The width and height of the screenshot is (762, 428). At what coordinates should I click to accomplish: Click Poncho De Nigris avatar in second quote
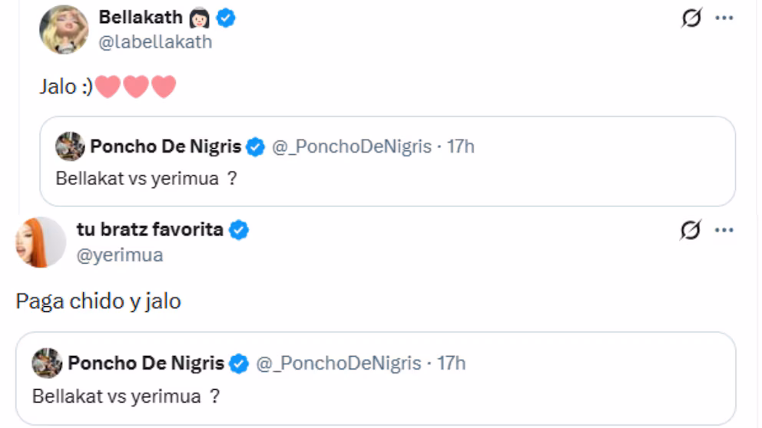47,363
